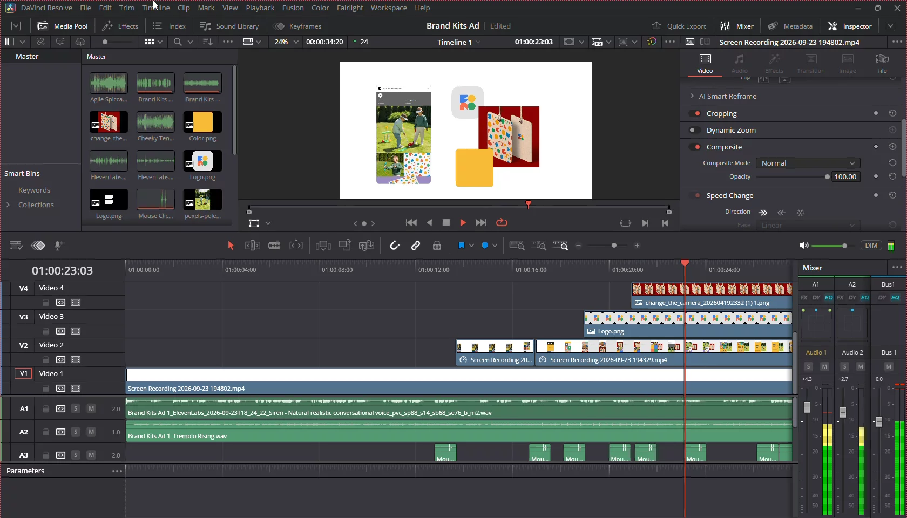Click the Opacity slider handle
The height and width of the screenshot is (518, 907).
click(x=827, y=177)
